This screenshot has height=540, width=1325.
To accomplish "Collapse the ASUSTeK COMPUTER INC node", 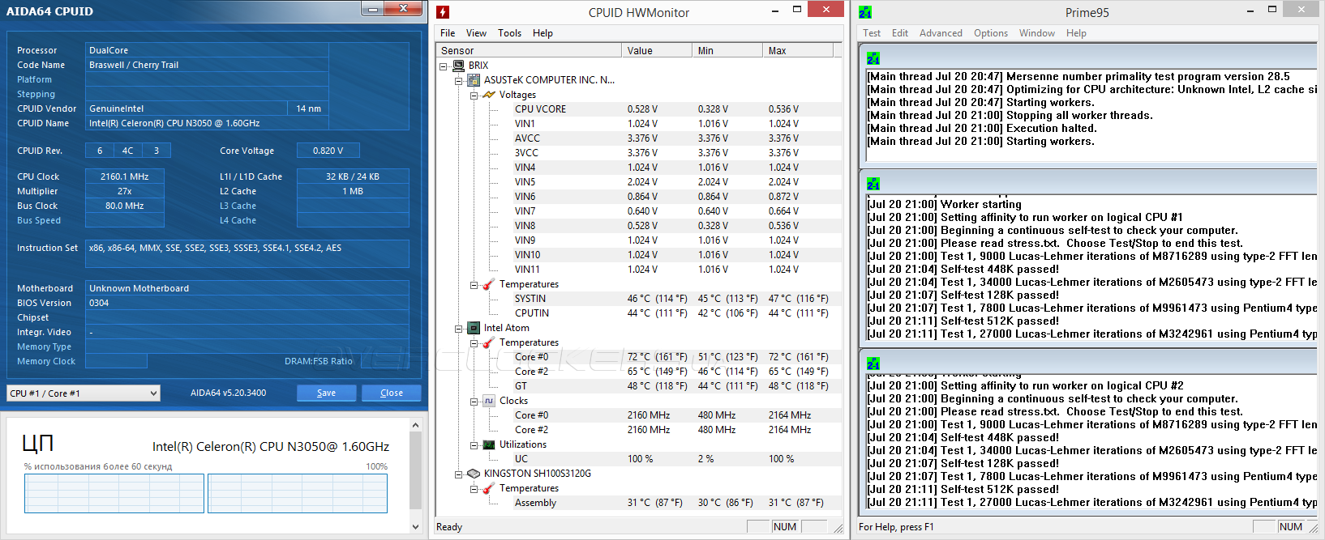I will click(x=459, y=80).
